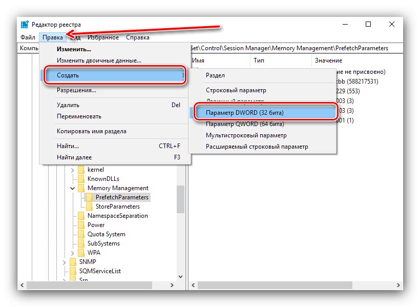Viewport: 420px width, 307px height.
Task: Select the PrefetchParameters key
Action: pyautogui.click(x=122, y=197)
